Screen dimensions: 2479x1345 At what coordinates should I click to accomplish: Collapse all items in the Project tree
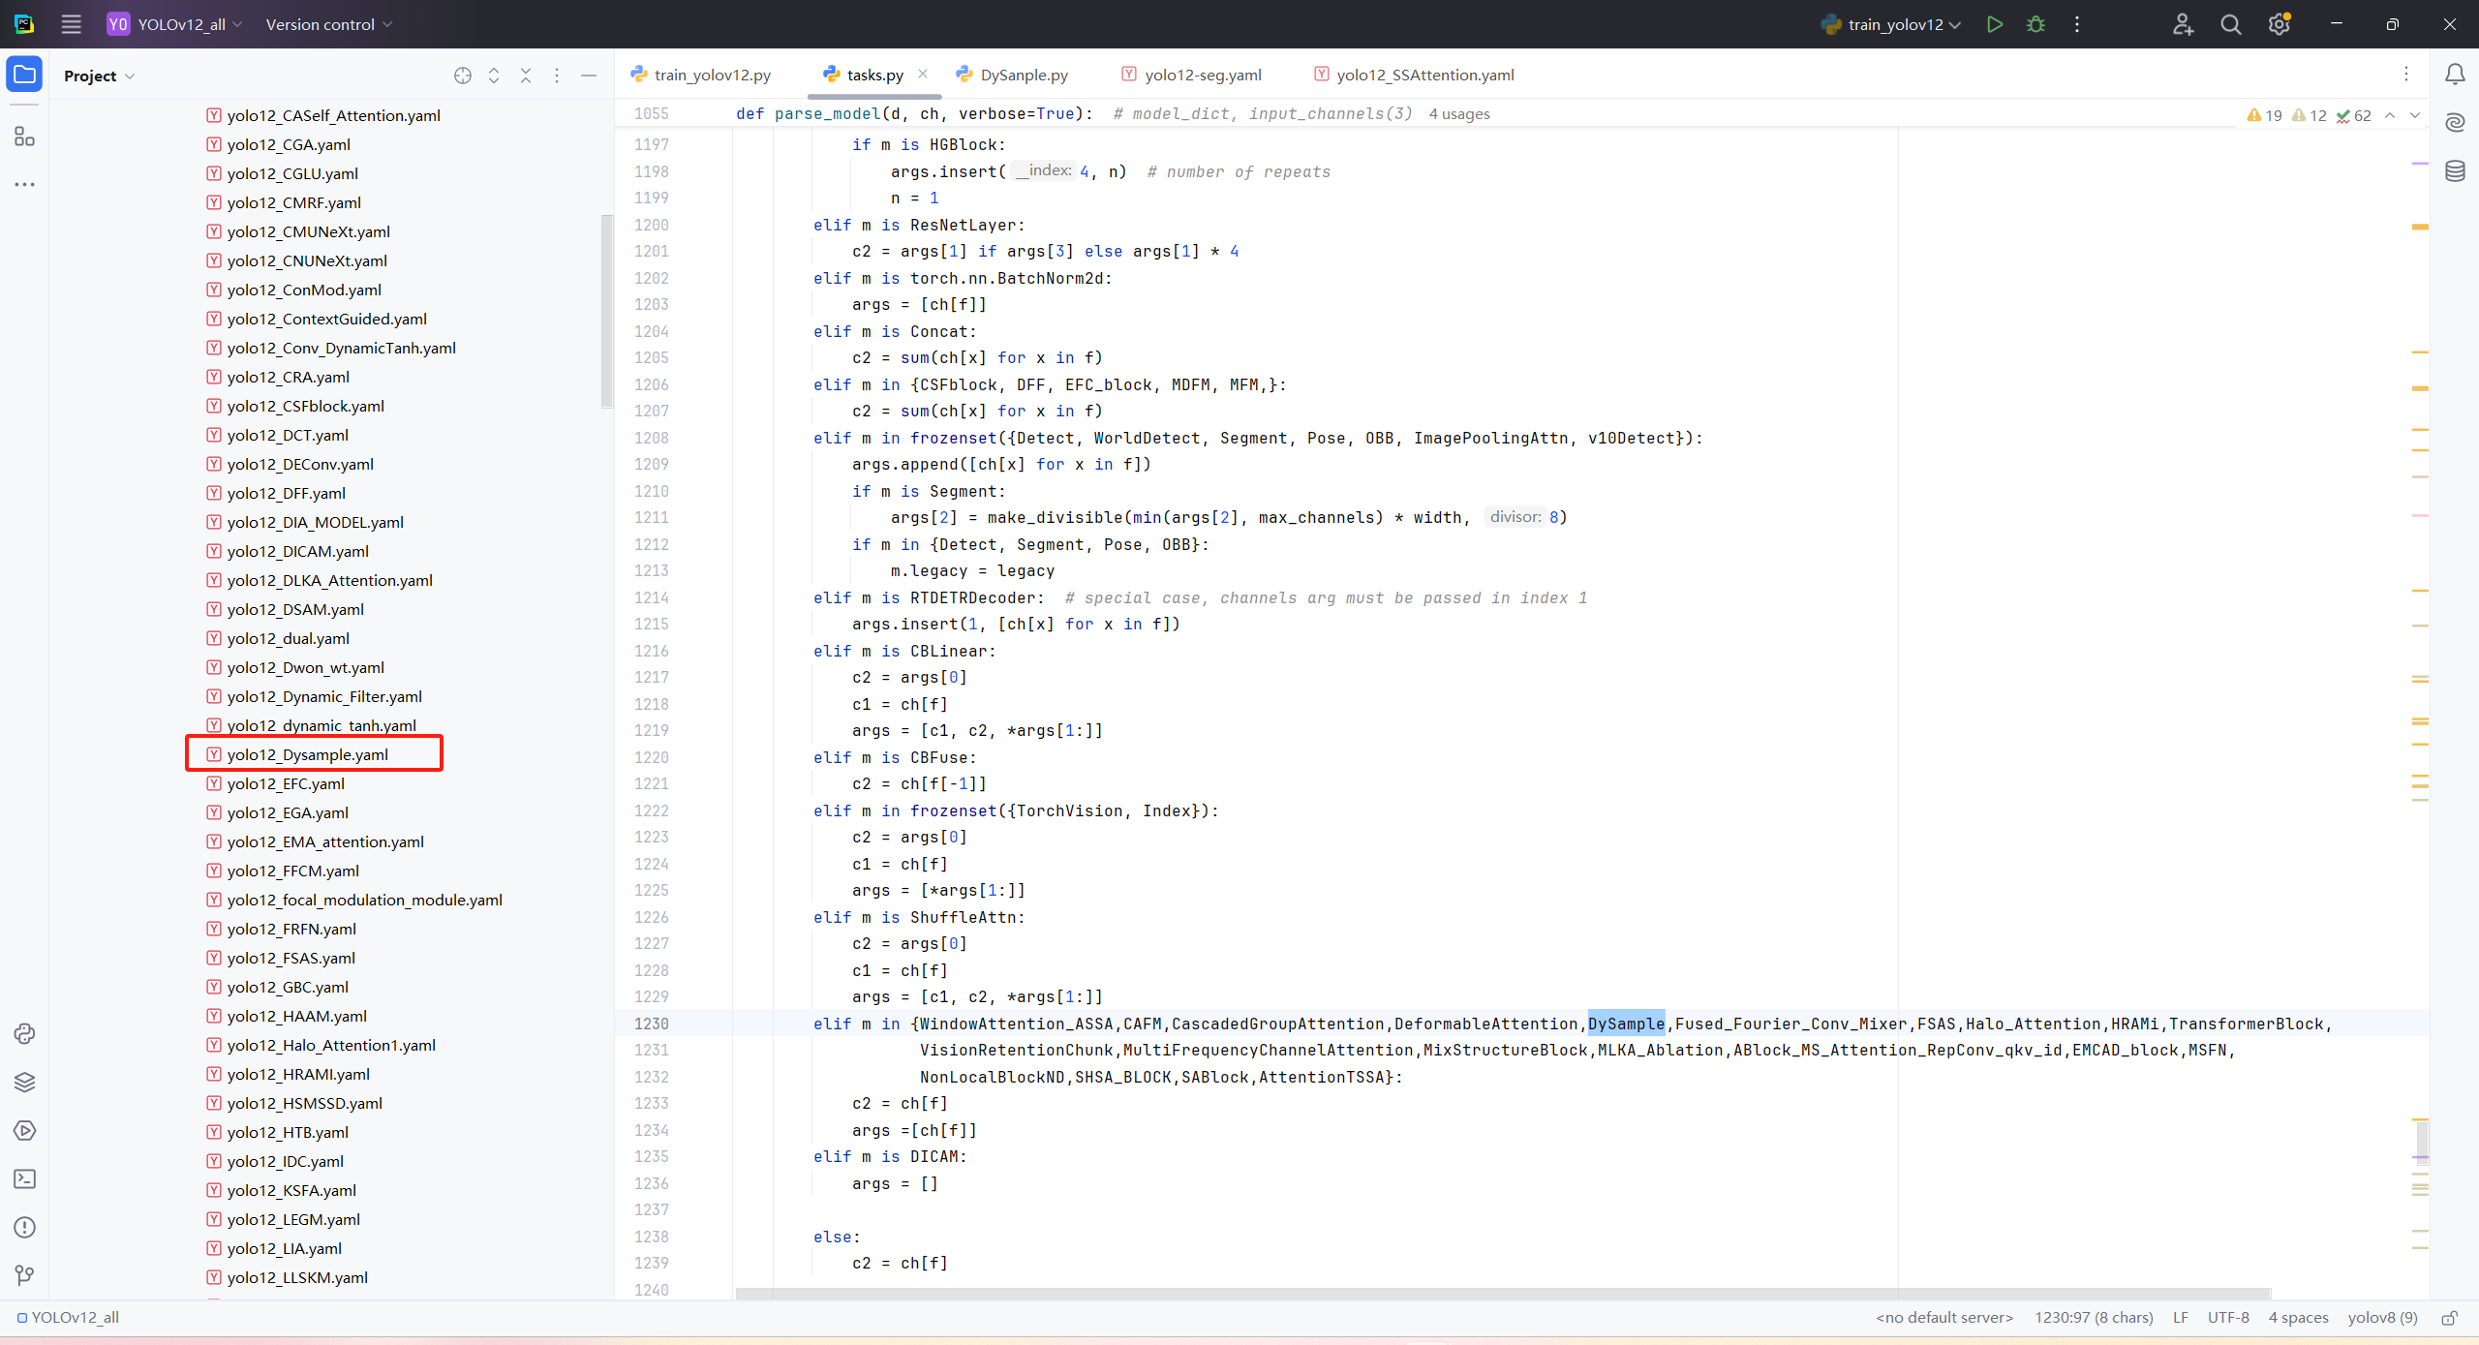pyautogui.click(x=525, y=76)
